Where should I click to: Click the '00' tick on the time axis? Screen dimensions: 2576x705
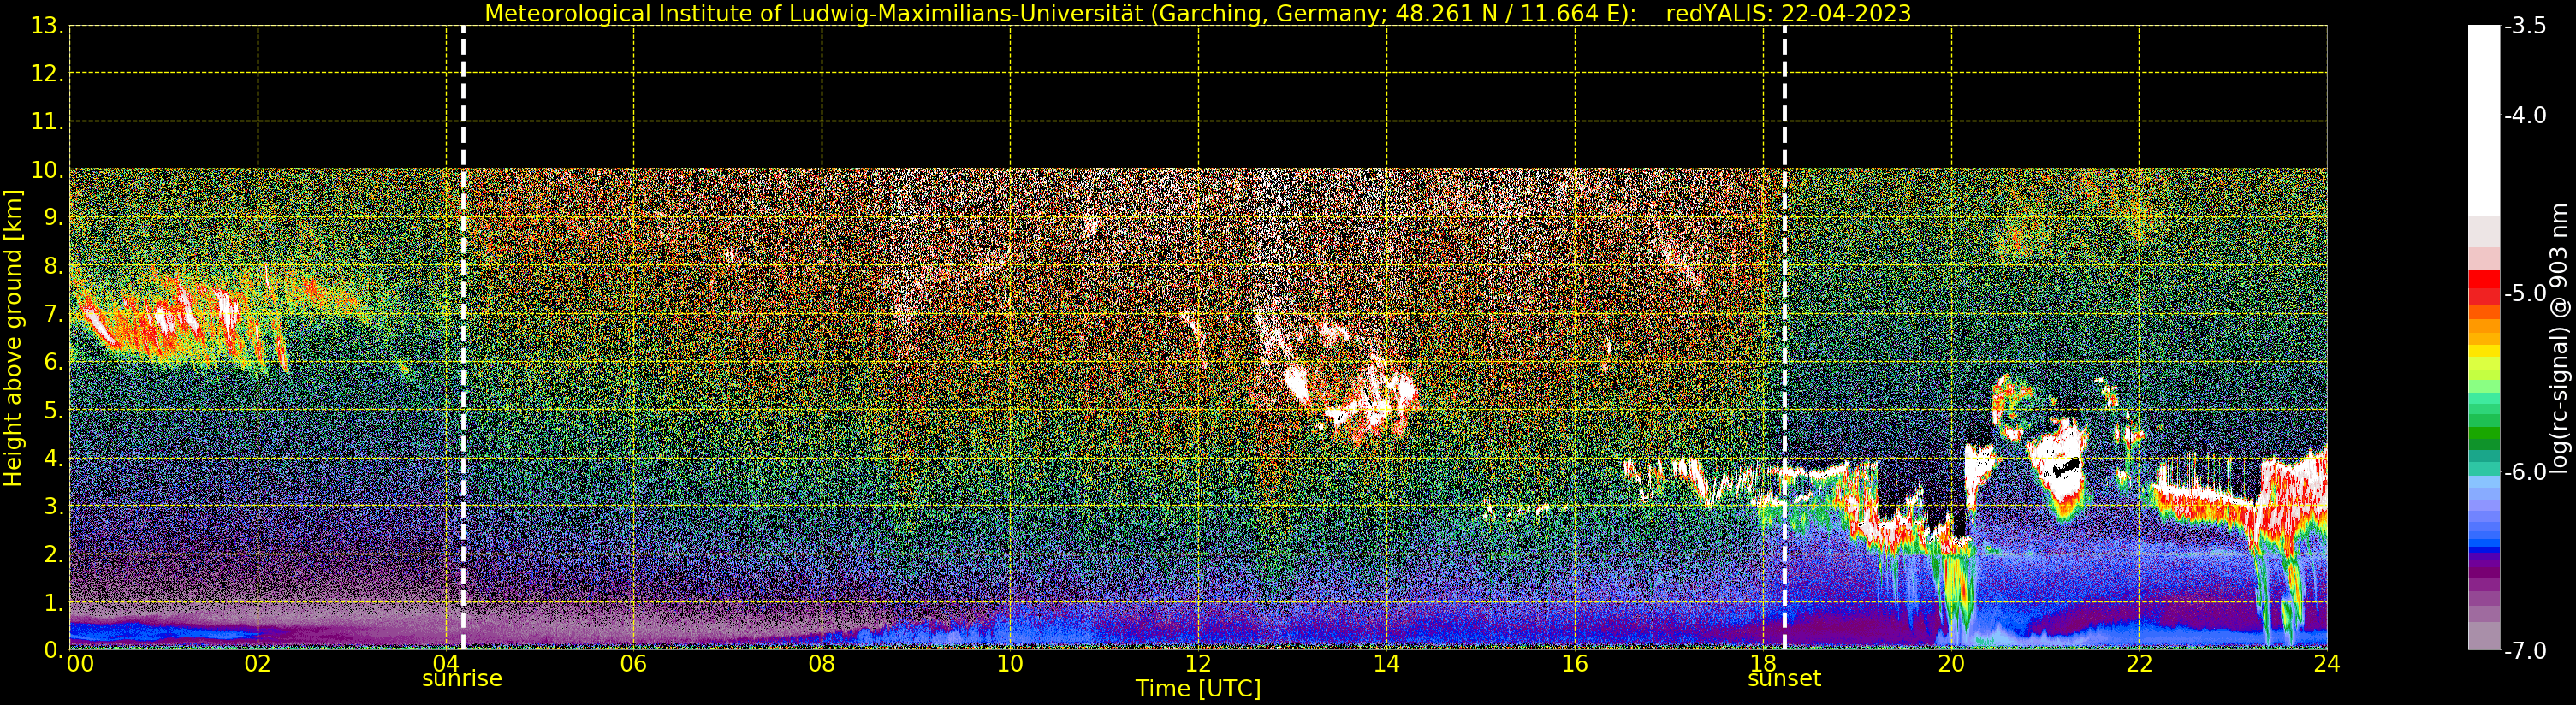point(80,663)
